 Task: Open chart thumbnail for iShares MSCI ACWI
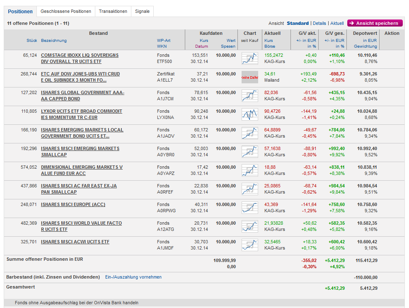point(249,245)
